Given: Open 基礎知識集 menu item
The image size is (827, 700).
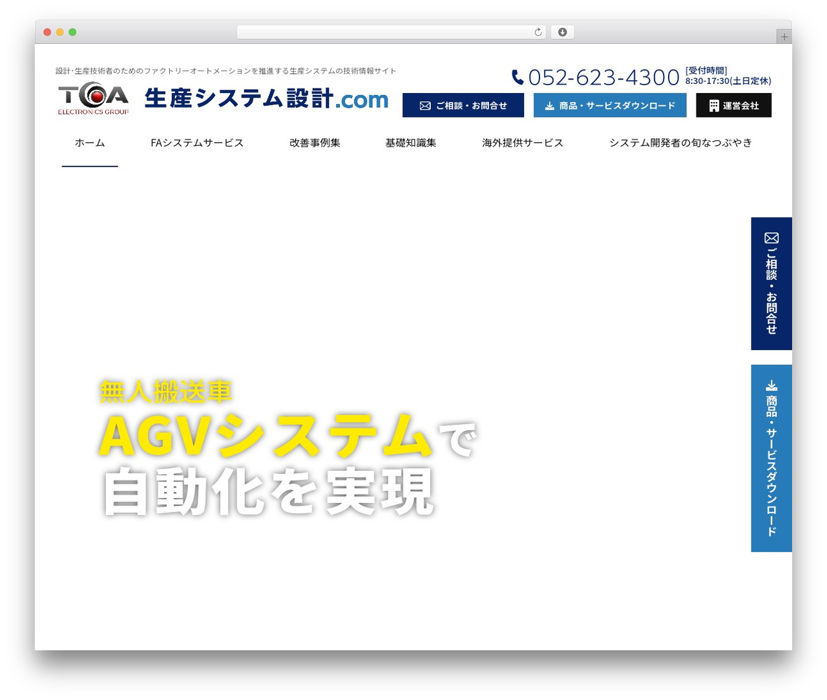Looking at the screenshot, I should (411, 143).
